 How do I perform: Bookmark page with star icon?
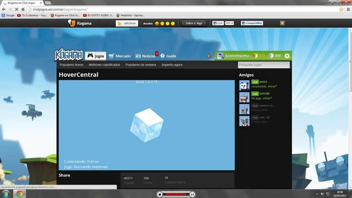(341, 9)
